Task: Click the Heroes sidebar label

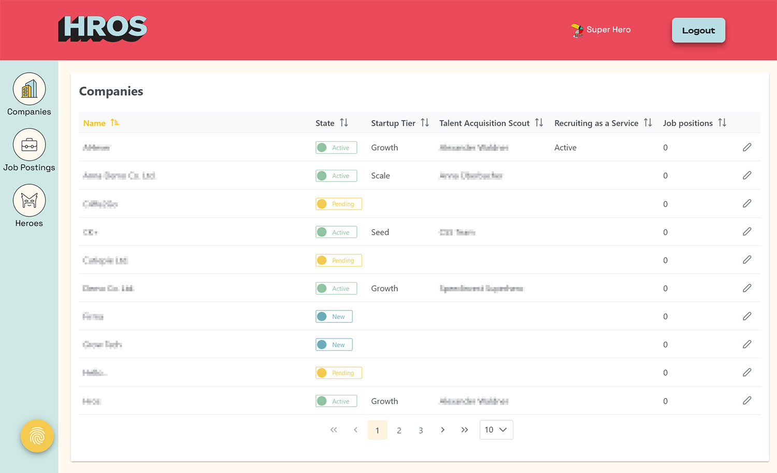Action: (29, 224)
